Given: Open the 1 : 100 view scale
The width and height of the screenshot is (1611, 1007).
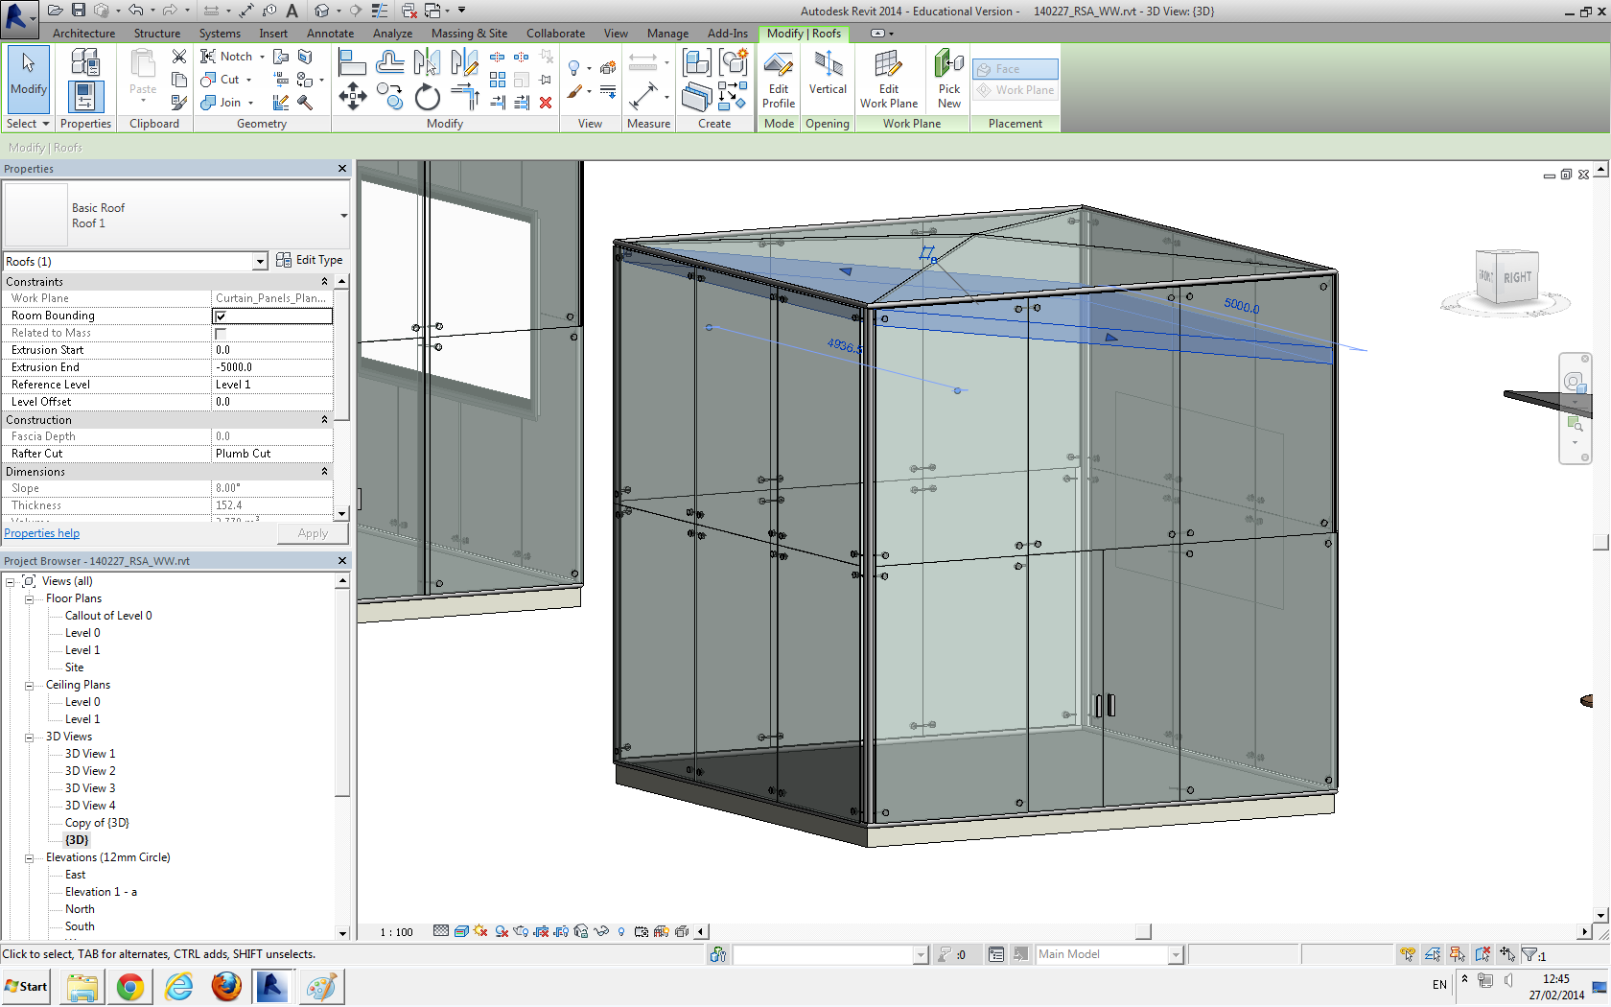Looking at the screenshot, I should [396, 932].
